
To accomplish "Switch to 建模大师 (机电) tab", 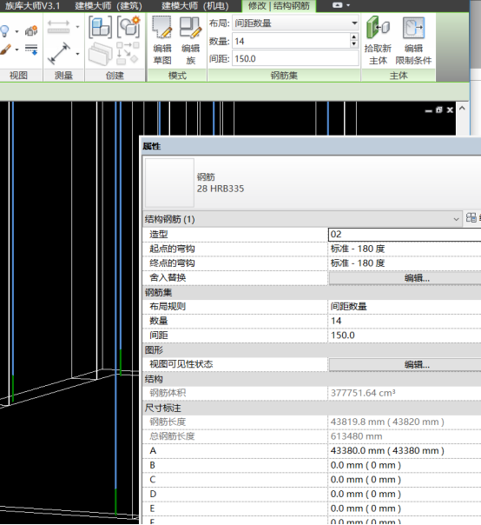I will click(195, 6).
